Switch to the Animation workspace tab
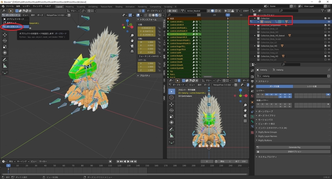 point(130,7)
